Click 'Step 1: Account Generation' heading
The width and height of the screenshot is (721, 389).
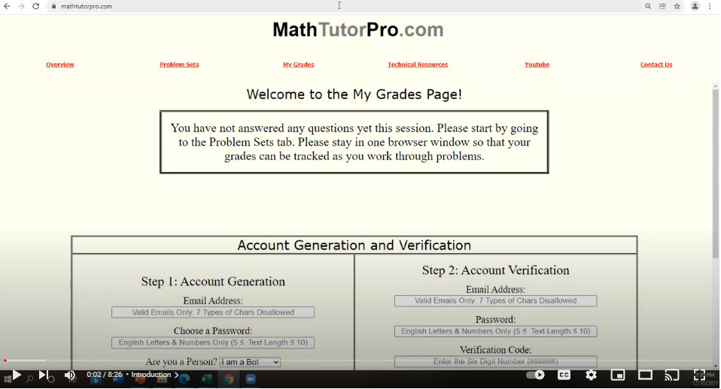click(213, 282)
